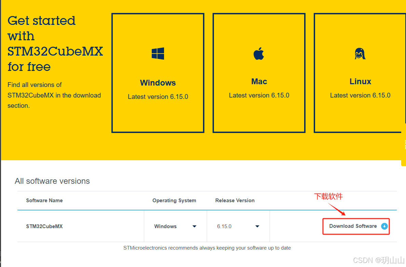Click the 'Latest version 6.15.0' text under Linux
This screenshot has height=267, width=406.
pyautogui.click(x=360, y=95)
